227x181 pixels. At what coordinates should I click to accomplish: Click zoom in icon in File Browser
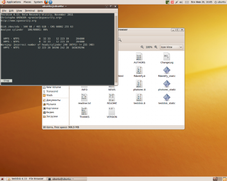(x=156, y=47)
